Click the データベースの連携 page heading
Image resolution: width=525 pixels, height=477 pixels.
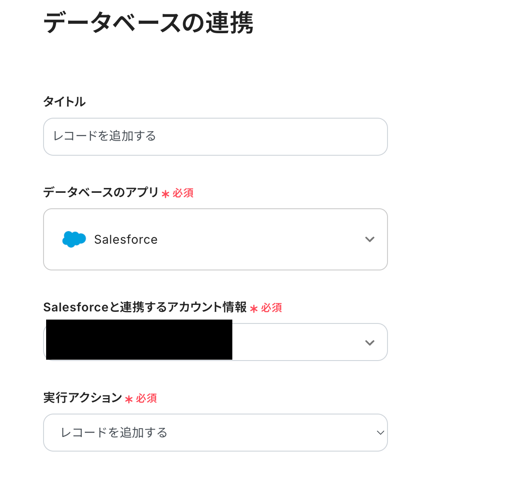click(148, 23)
